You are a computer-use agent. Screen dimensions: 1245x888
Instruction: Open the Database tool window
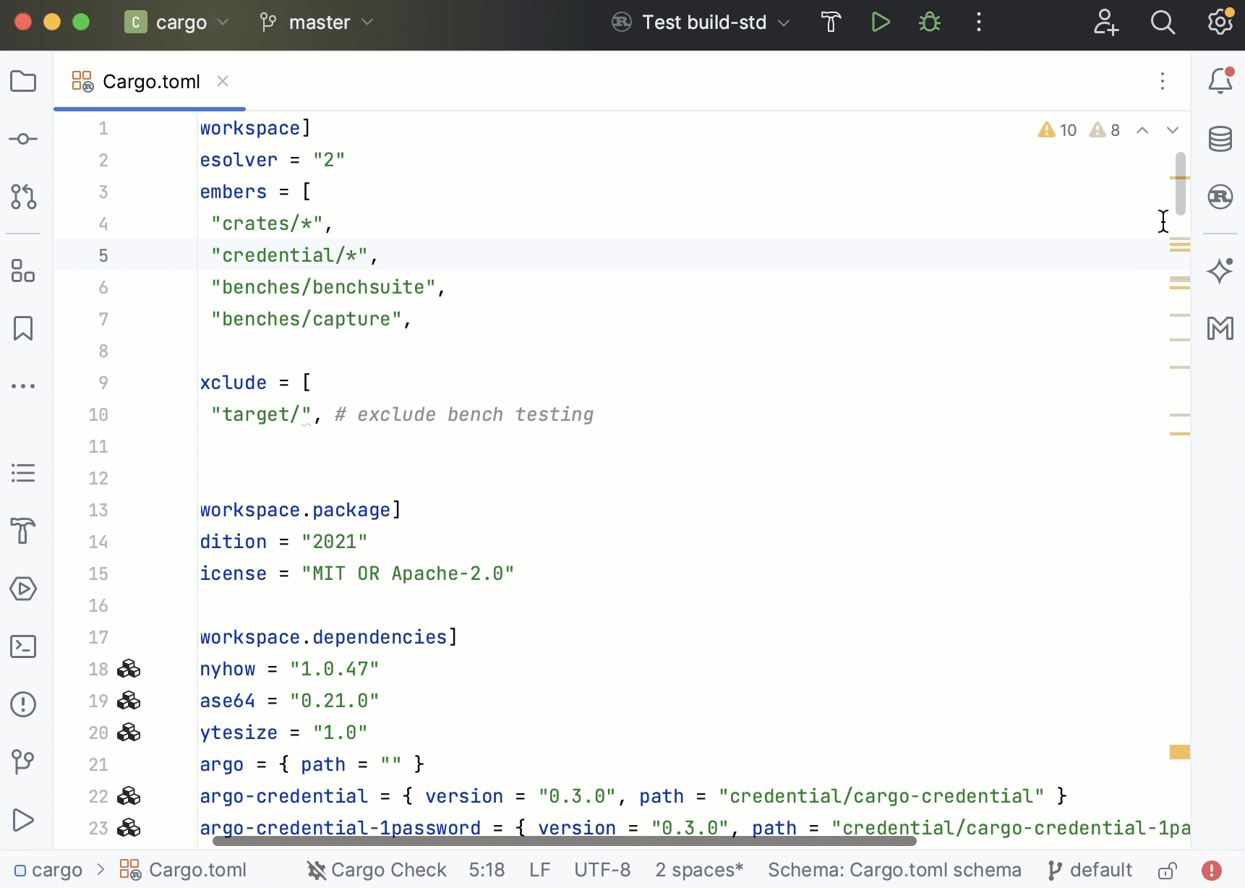coord(1221,138)
